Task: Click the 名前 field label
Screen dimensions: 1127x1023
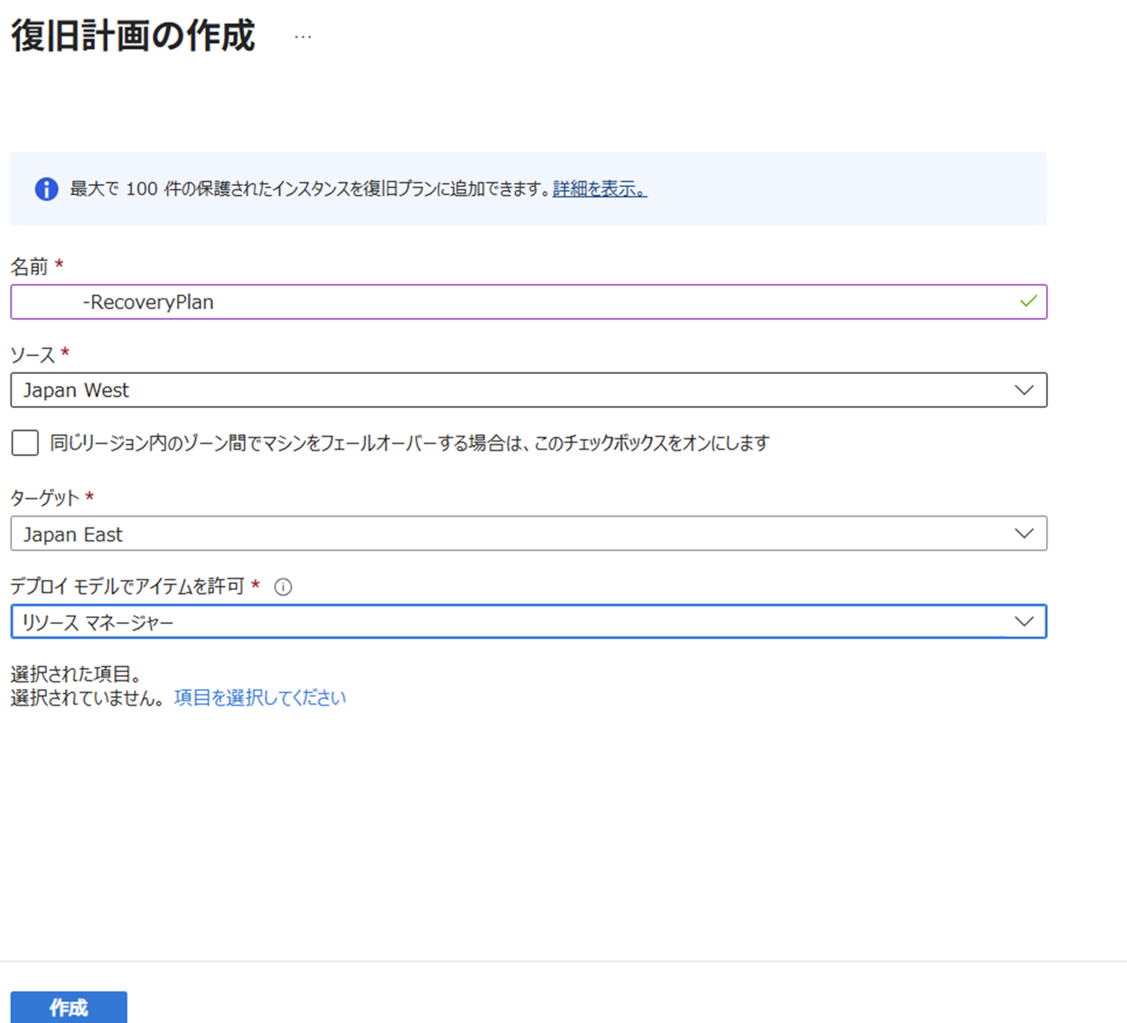Action: click(30, 266)
